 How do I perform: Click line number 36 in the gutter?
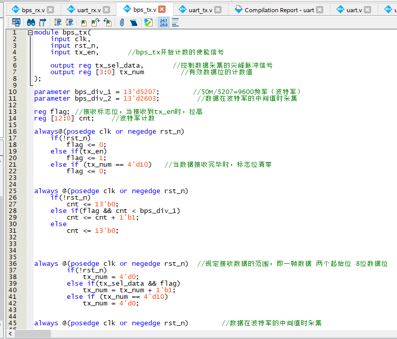point(13,264)
